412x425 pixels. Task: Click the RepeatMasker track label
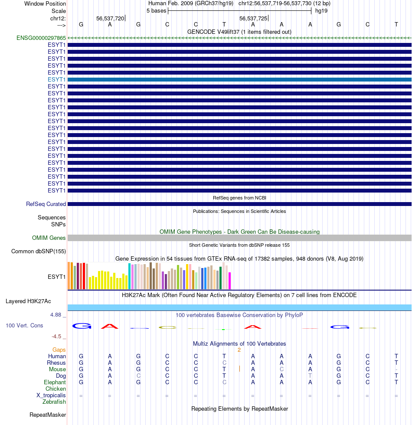tap(48, 415)
